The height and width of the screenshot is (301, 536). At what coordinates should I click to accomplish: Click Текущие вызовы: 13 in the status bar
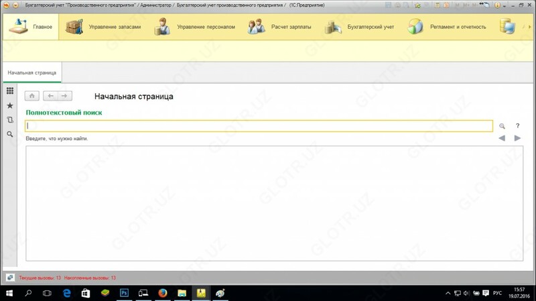click(40, 278)
